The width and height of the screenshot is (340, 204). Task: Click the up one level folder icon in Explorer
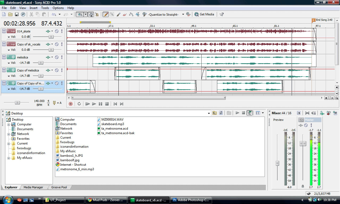click(x=214, y=113)
